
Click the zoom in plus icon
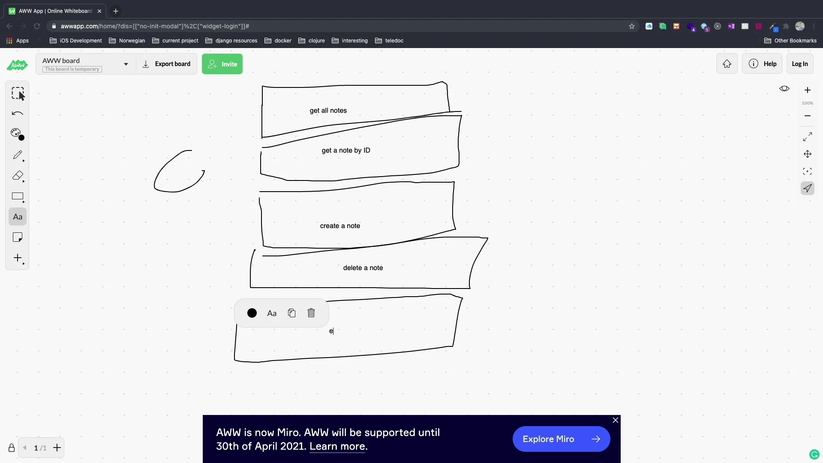[808, 90]
